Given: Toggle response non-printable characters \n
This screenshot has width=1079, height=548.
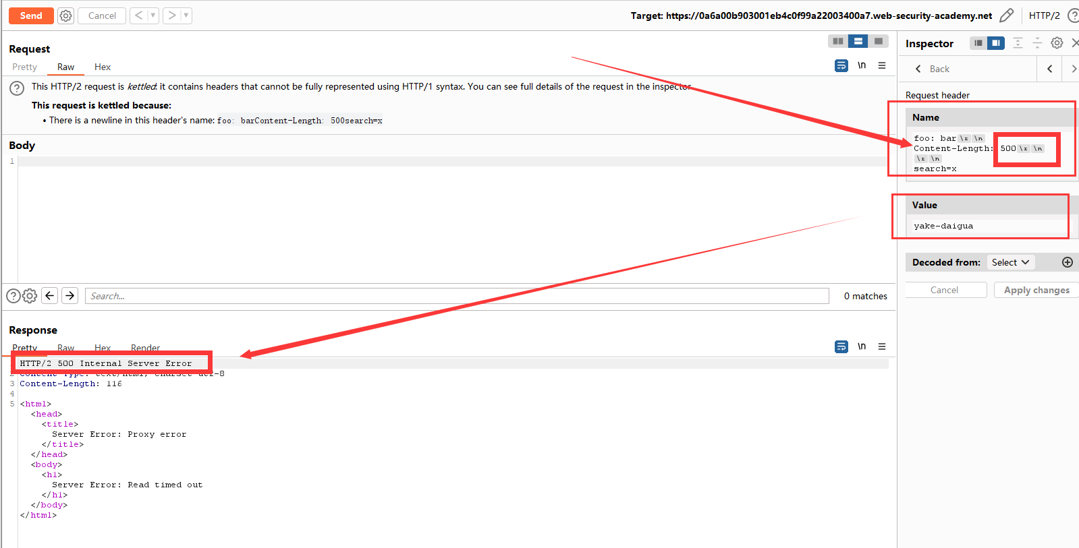Looking at the screenshot, I should [862, 346].
